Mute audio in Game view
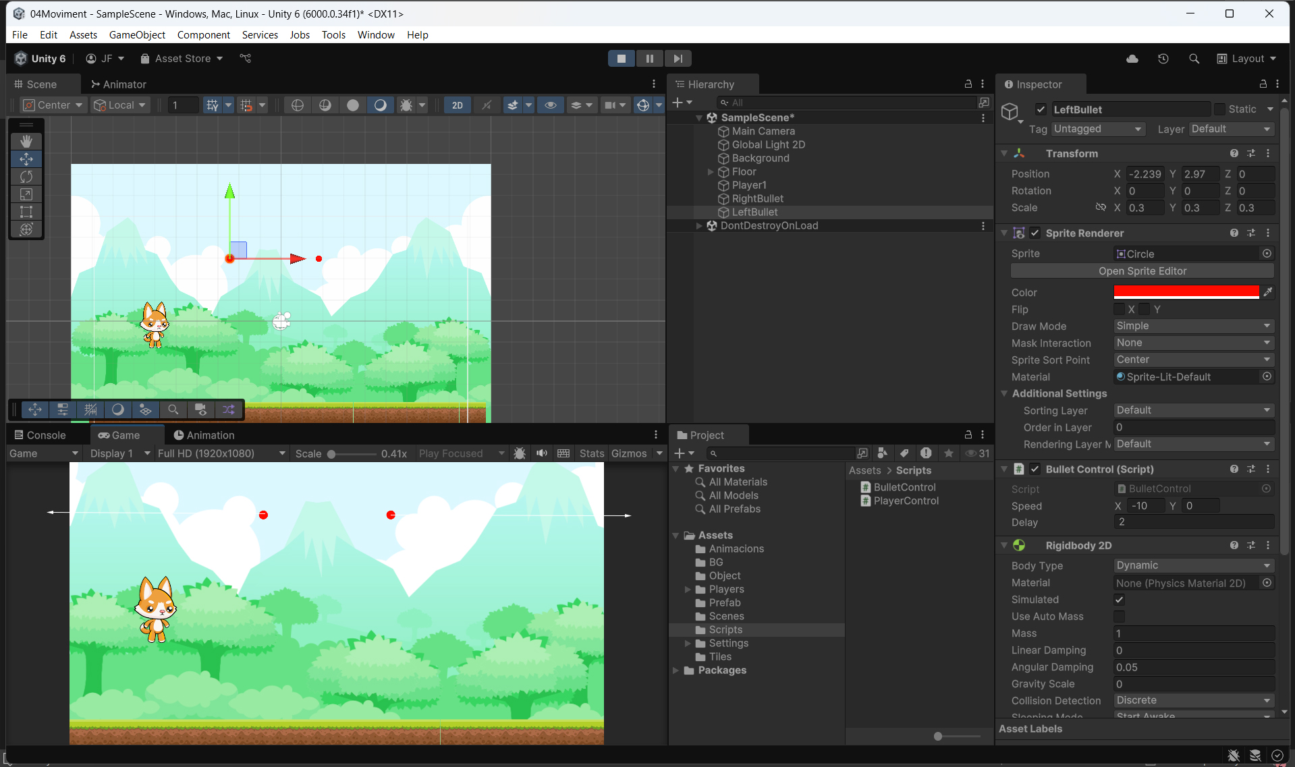 tap(541, 453)
